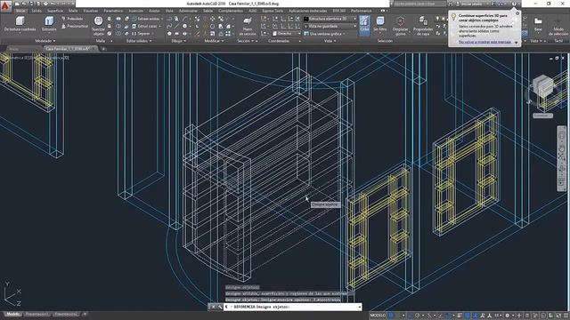The width and height of the screenshot is (570, 320).
Task: Open the Sin filtro selection filter
Action: (380, 24)
